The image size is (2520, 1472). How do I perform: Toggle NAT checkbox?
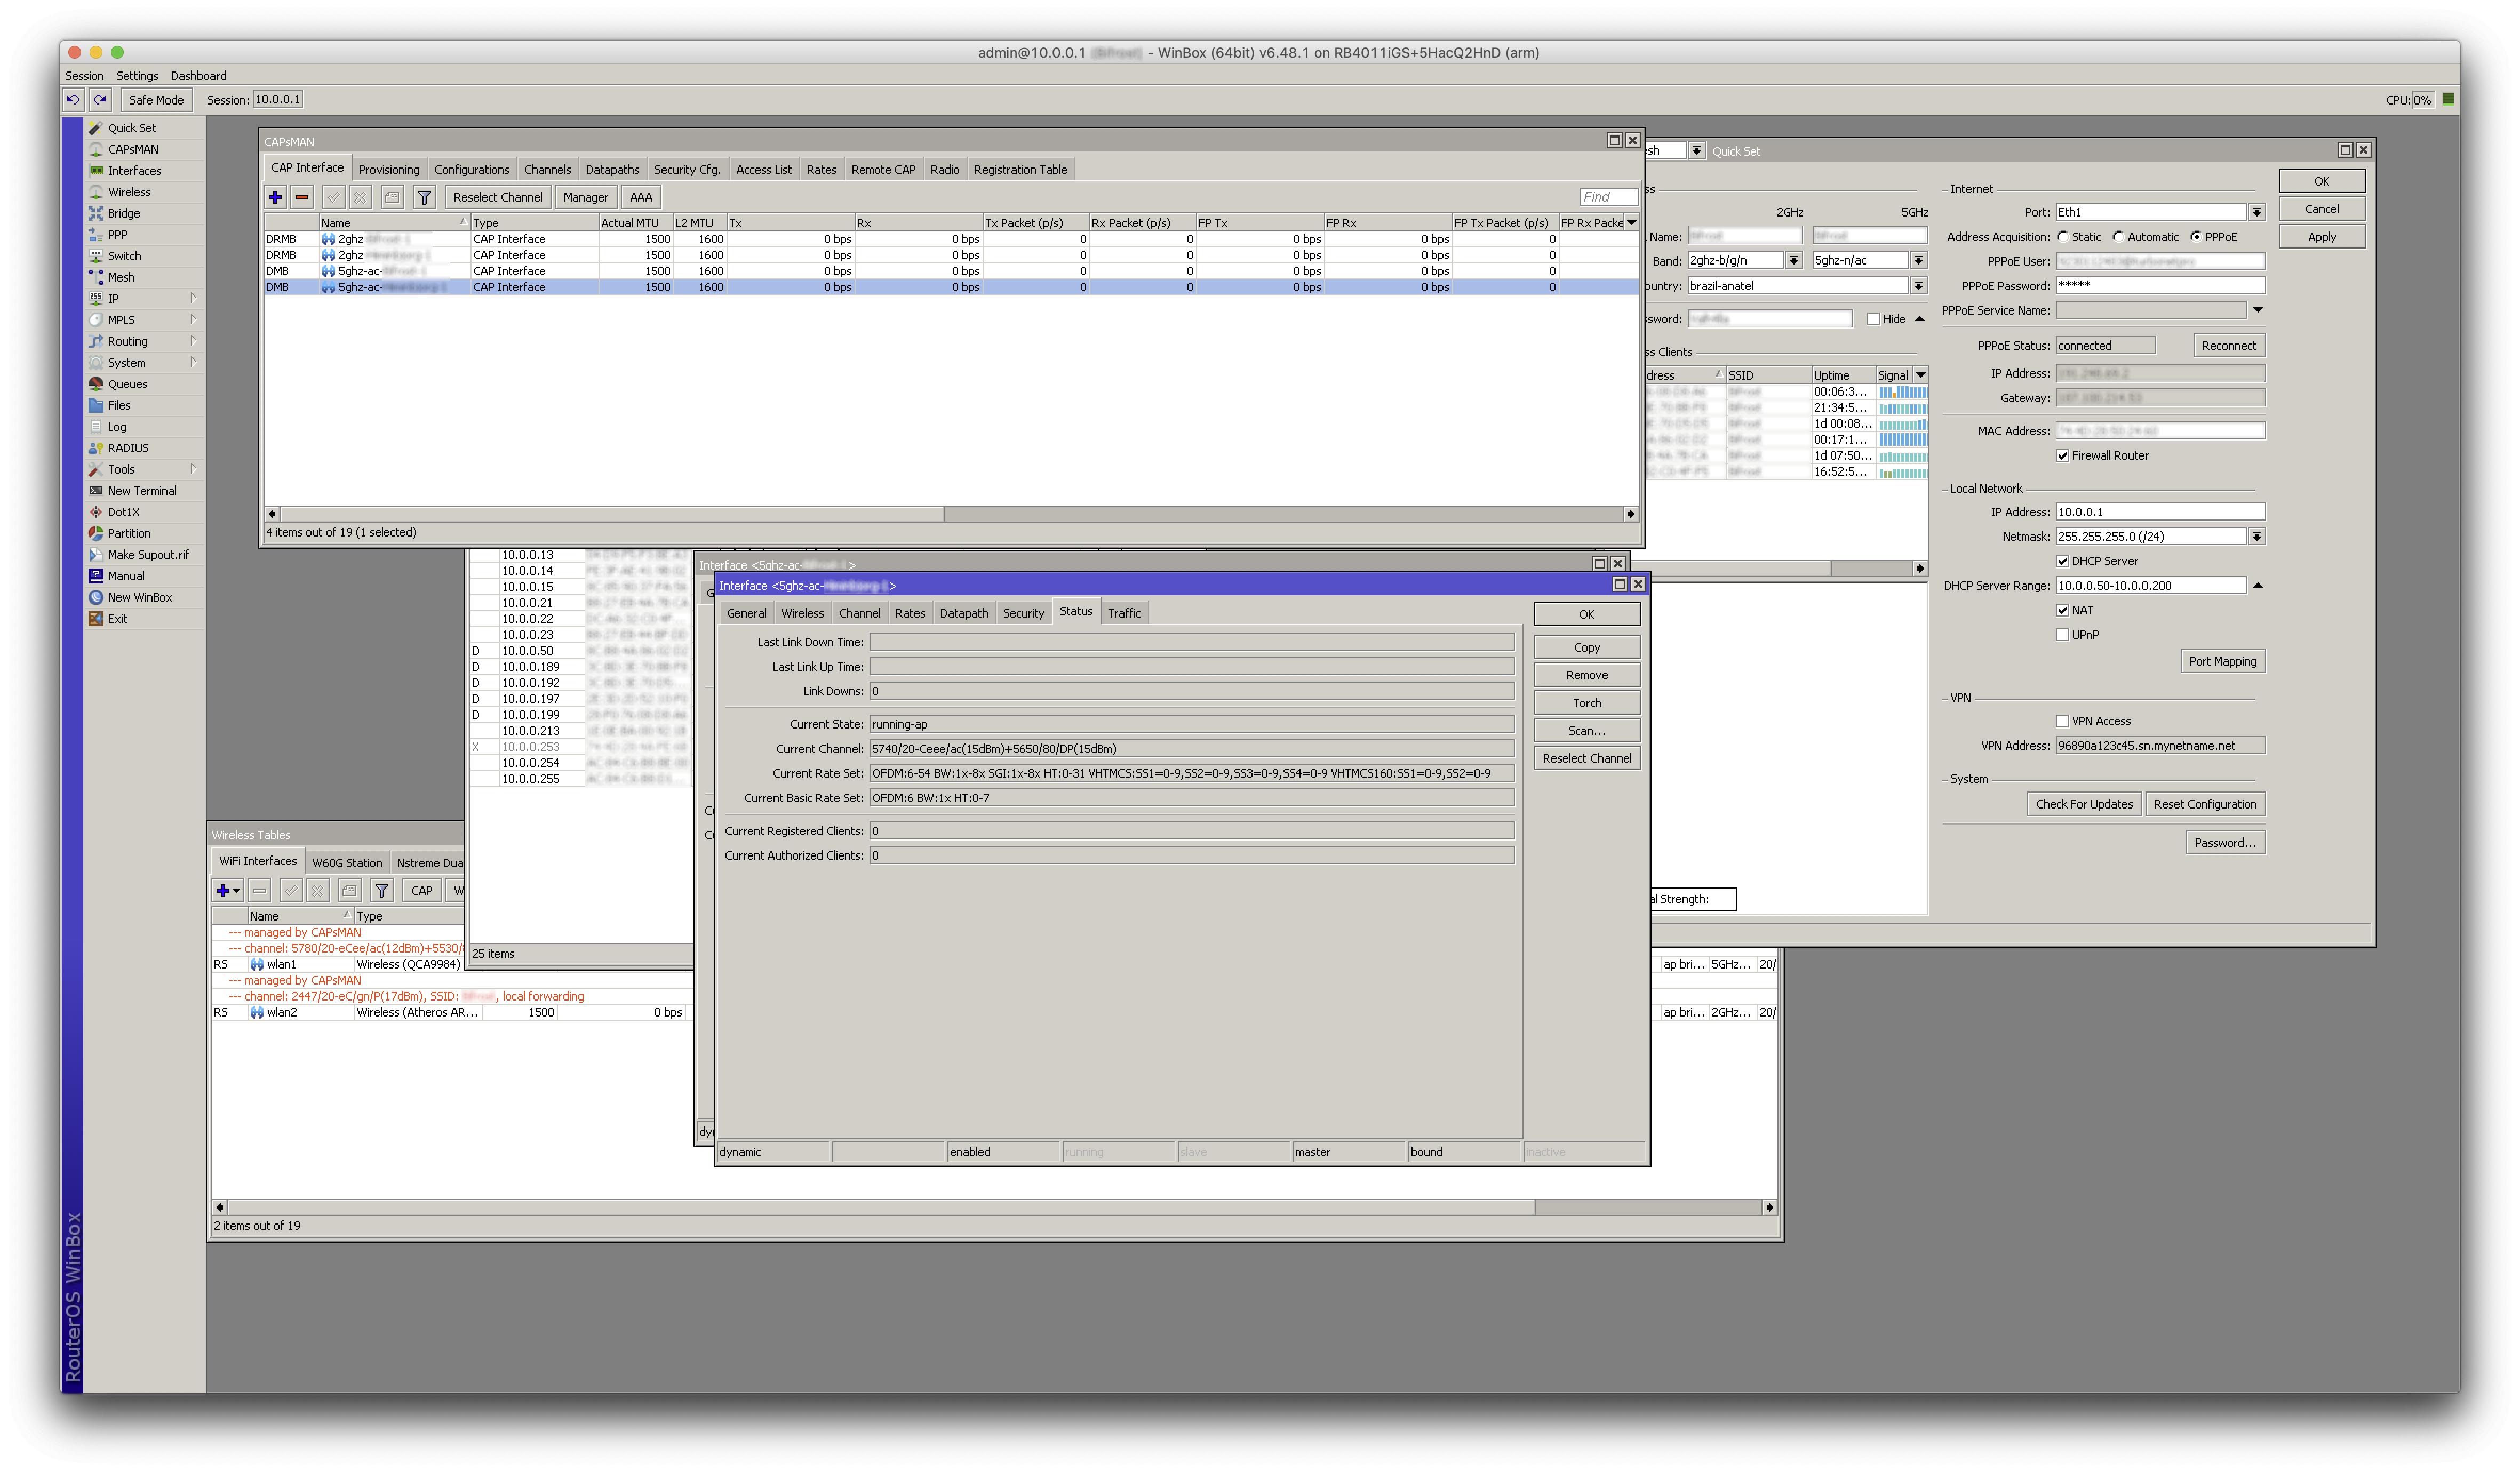(2062, 611)
